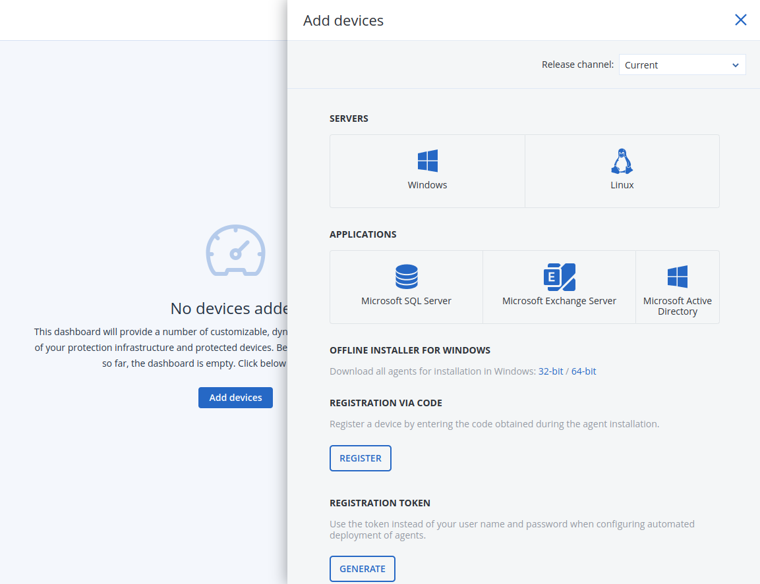
Task: Click the Windows label under Servers
Action: click(428, 185)
